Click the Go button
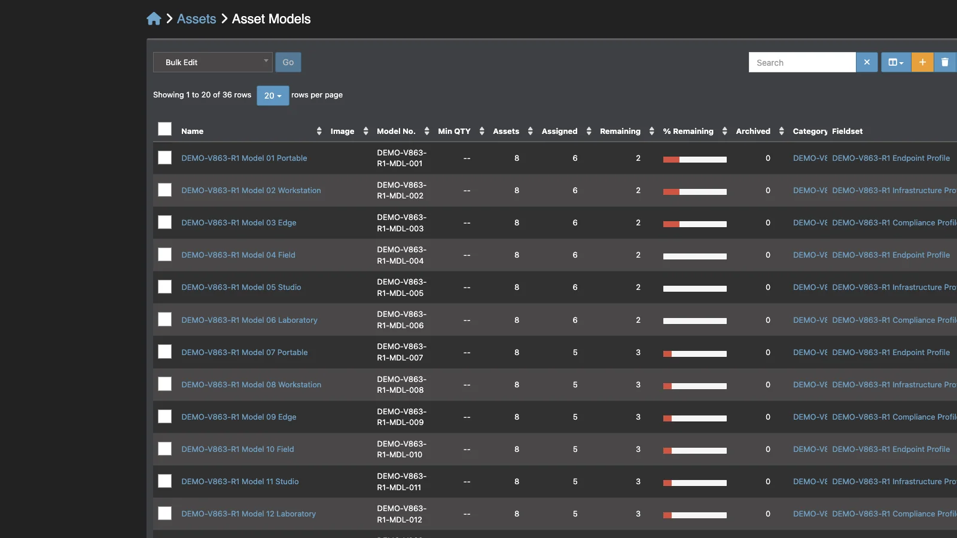 [288, 62]
